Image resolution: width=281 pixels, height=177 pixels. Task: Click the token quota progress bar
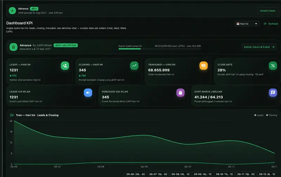159,49
